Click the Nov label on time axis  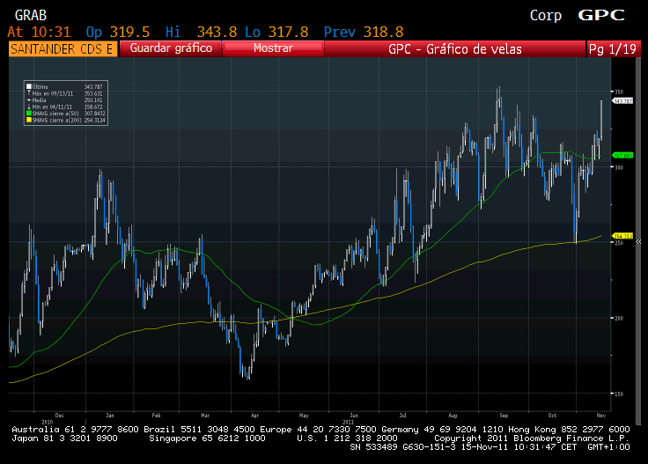coord(601,416)
